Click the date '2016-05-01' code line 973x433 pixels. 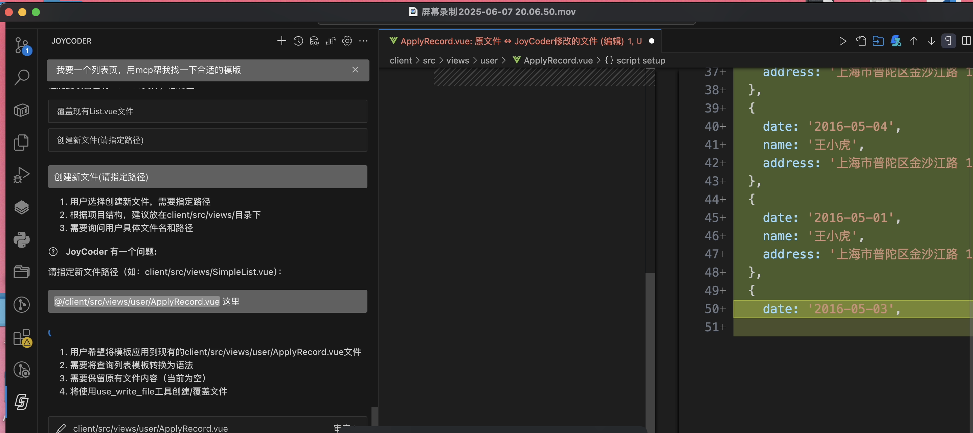(832, 218)
